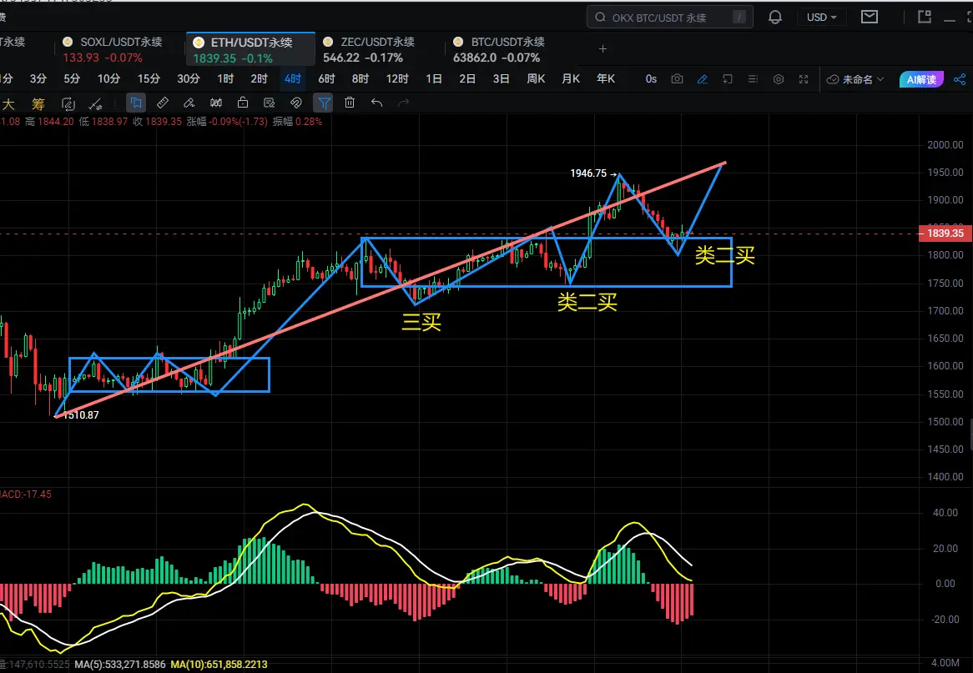Select the ruler measure tool
Image resolution: width=973 pixels, height=673 pixels.
coord(163,103)
